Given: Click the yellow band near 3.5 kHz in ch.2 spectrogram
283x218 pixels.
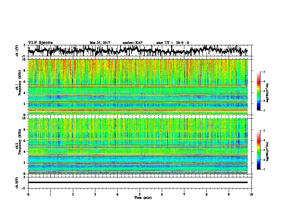Looking at the screenshot, I should pyautogui.click(x=138, y=154).
